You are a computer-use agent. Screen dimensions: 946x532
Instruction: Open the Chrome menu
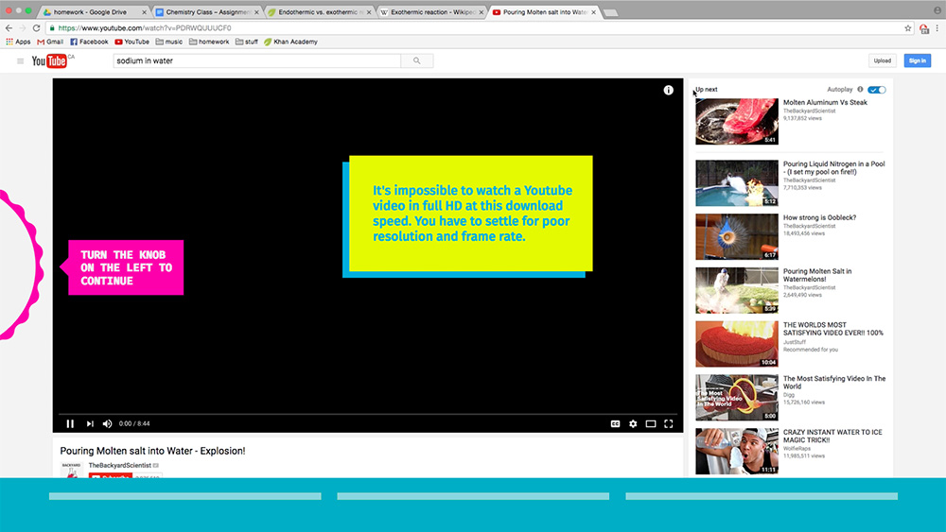(x=937, y=27)
